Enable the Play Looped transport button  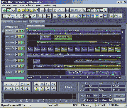[x=27, y=84]
